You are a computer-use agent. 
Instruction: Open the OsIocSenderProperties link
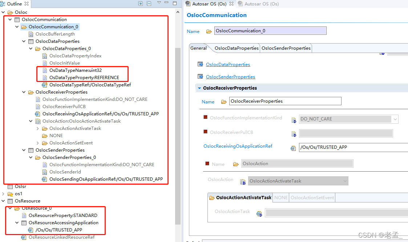231,77
